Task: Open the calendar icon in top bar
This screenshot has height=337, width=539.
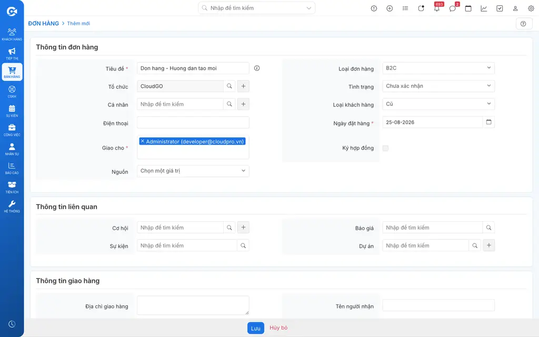Action: click(468, 8)
